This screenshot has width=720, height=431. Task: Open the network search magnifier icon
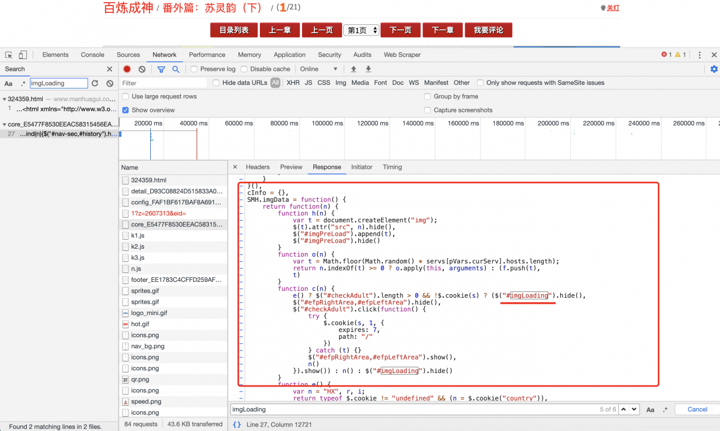coord(175,69)
